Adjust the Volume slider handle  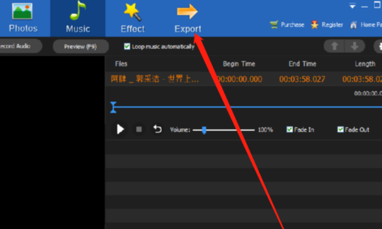click(x=204, y=130)
